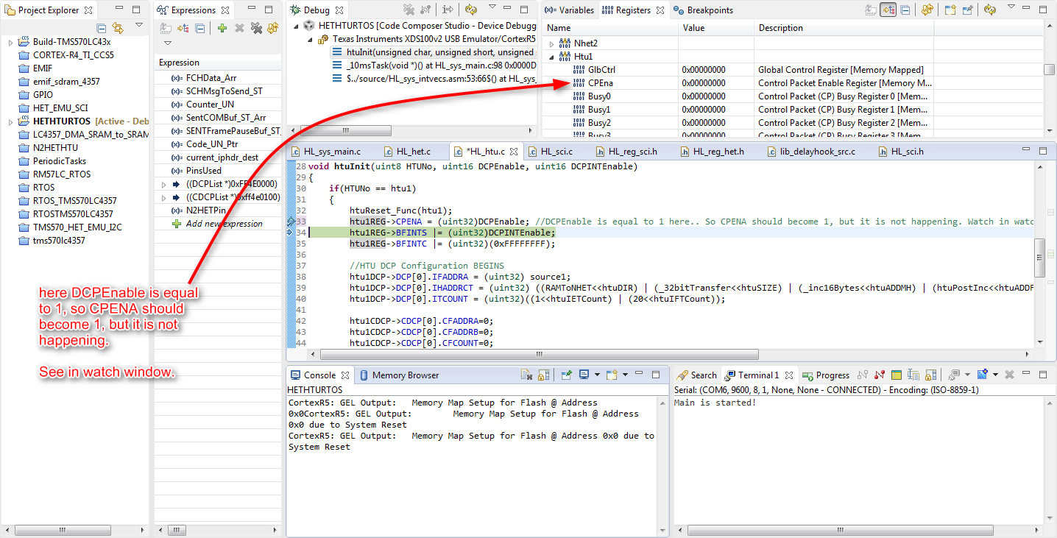The width and height of the screenshot is (1057, 538).
Task: Click the Expression column header
Action: [219, 63]
